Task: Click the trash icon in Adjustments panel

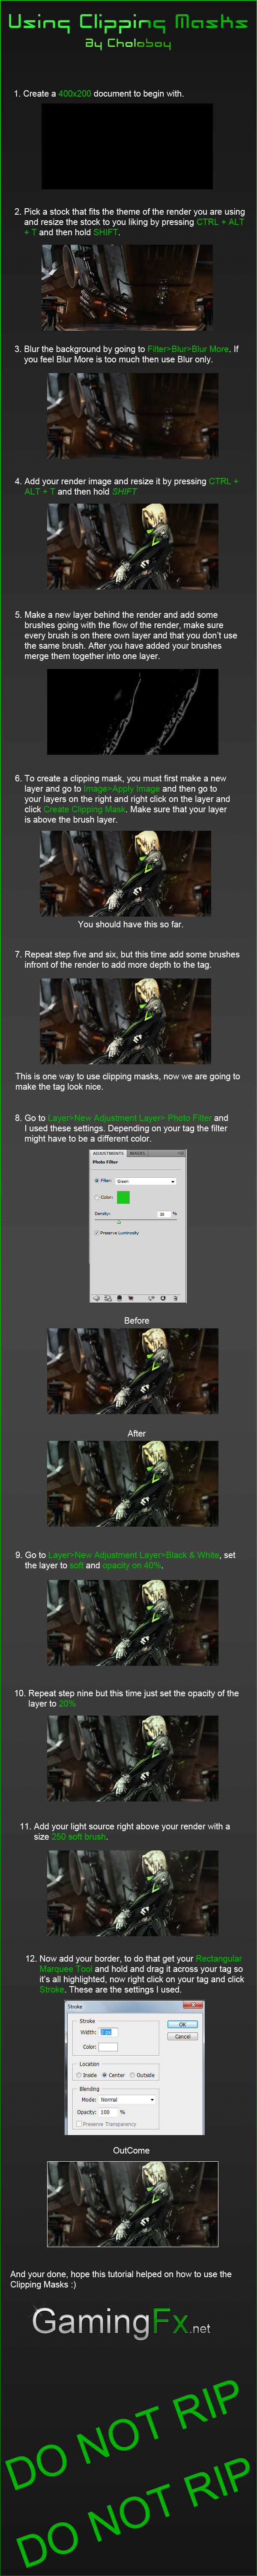Action: (x=175, y=1298)
